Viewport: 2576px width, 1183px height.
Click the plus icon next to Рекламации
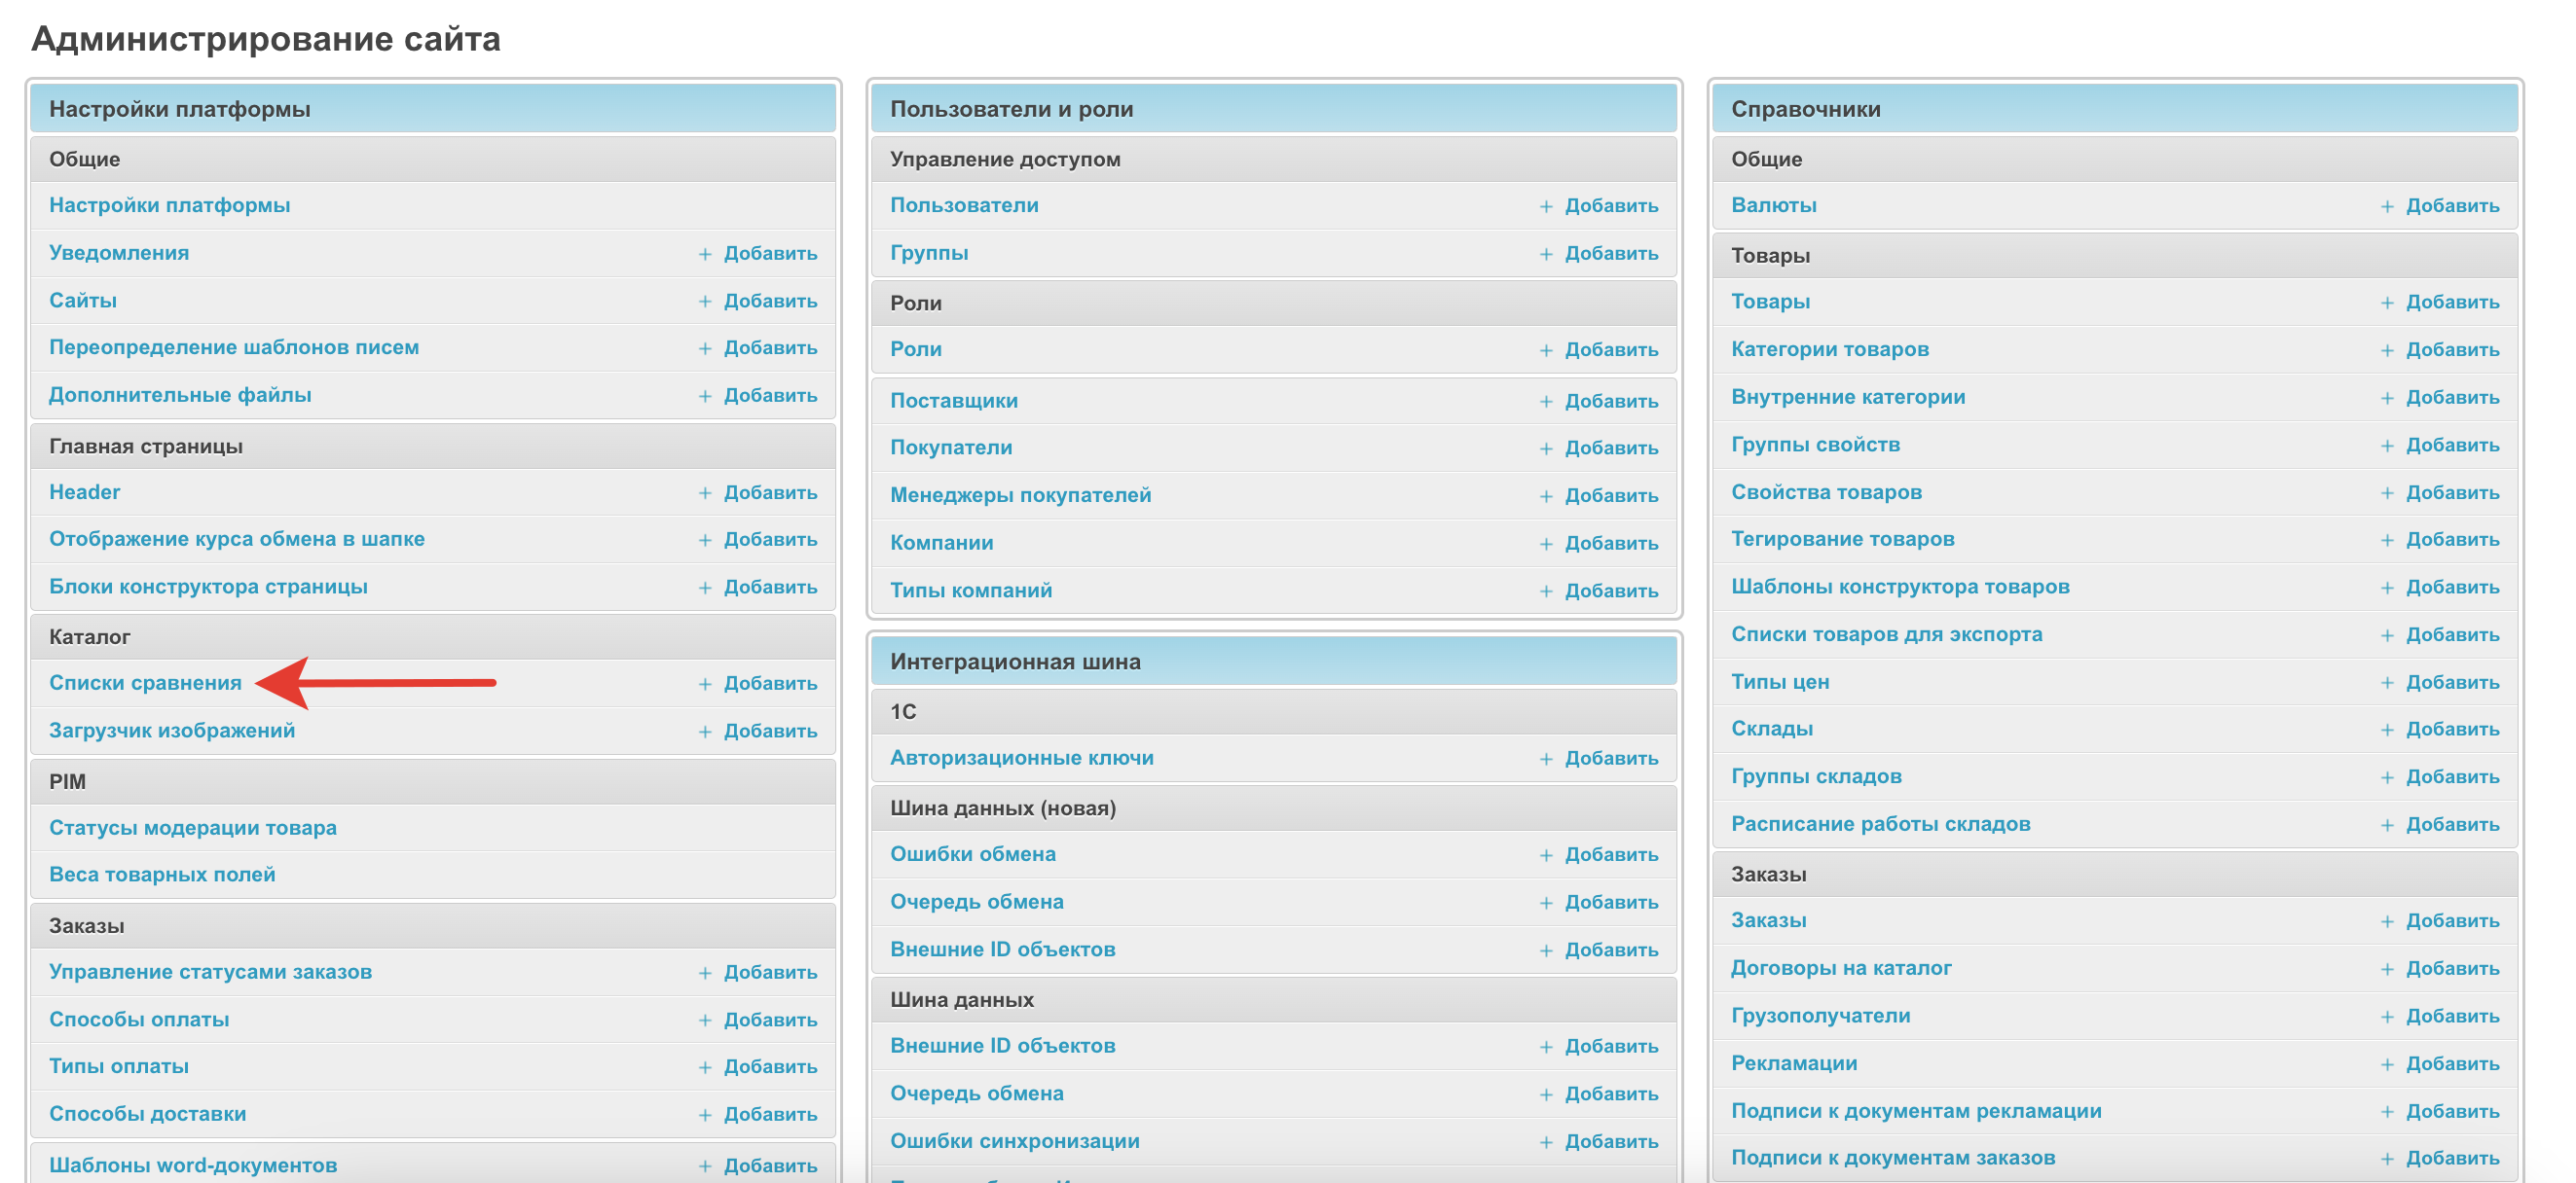point(2387,1064)
